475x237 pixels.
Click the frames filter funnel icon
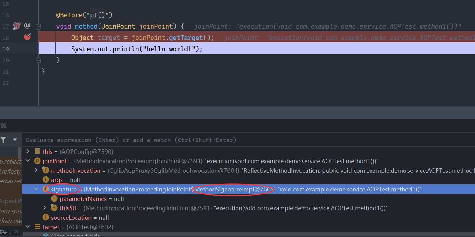click(x=3, y=140)
